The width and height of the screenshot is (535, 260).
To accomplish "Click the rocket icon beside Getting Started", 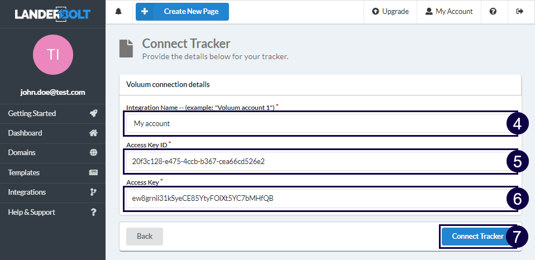I will (x=93, y=113).
